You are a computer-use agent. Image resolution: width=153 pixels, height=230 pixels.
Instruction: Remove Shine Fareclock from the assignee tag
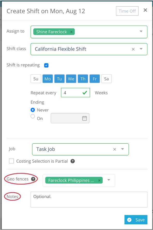pyautogui.click(x=71, y=32)
